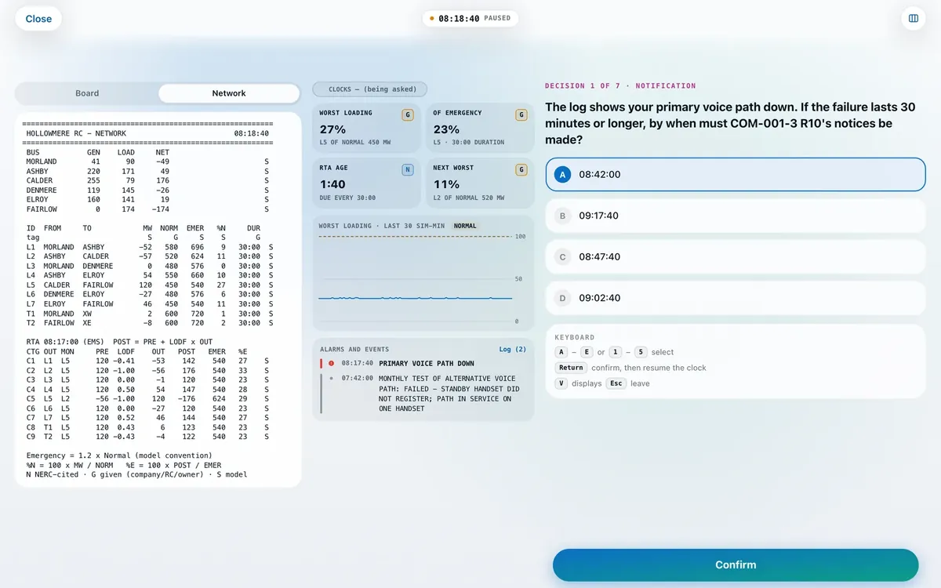Click the Next Worst 11% value
The height and width of the screenshot is (588, 941).
[x=446, y=184]
